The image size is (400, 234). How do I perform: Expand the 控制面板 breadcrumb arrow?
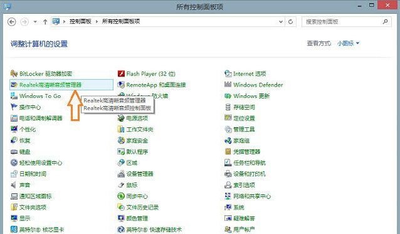click(97, 21)
